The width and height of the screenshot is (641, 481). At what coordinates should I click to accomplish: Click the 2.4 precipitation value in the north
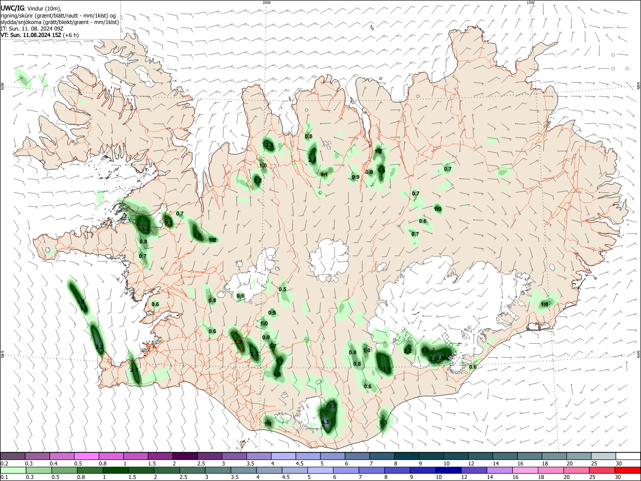tap(312, 160)
